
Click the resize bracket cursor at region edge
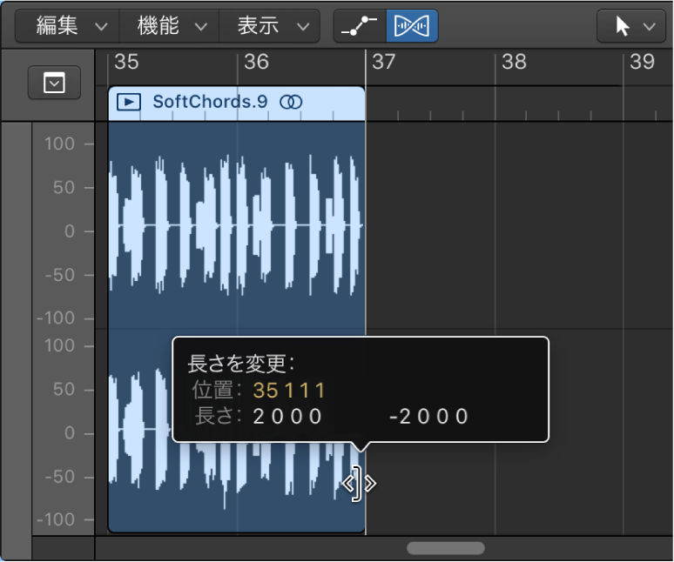(359, 484)
